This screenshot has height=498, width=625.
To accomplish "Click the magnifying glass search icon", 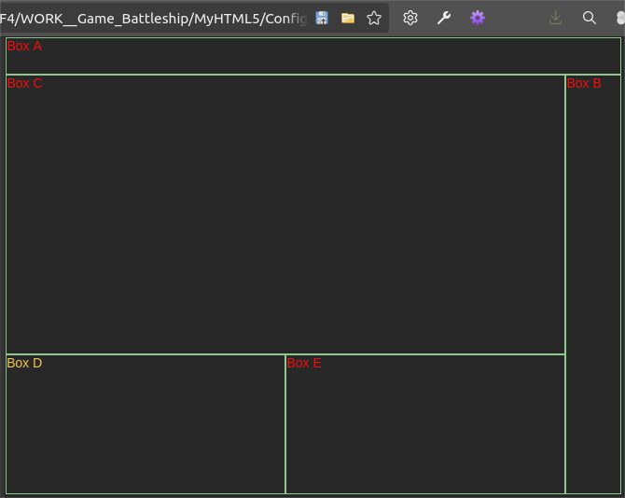I will tap(590, 18).
